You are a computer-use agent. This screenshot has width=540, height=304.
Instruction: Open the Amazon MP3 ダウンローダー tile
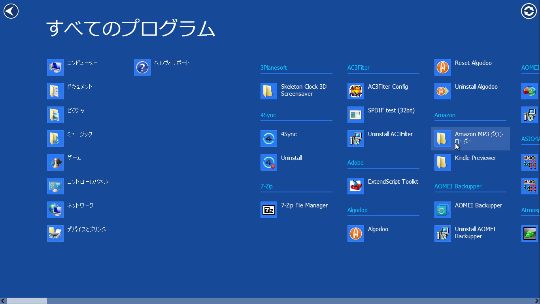point(470,138)
